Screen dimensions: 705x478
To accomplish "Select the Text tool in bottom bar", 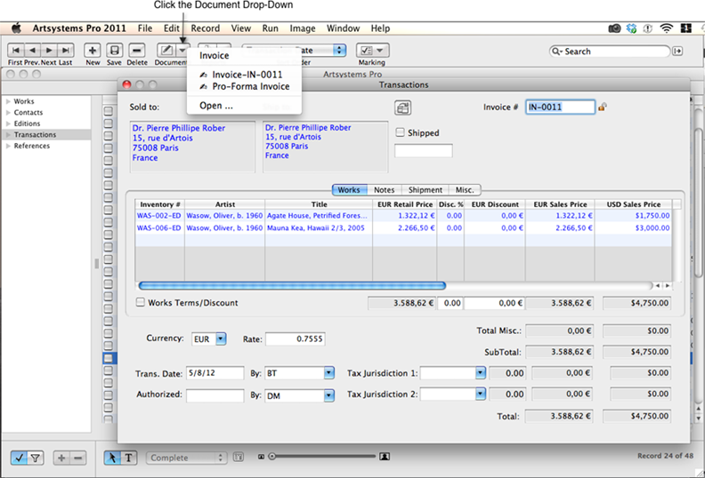I will pyautogui.click(x=128, y=458).
